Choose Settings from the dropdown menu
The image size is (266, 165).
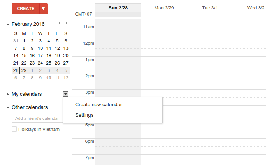pyautogui.click(x=84, y=115)
